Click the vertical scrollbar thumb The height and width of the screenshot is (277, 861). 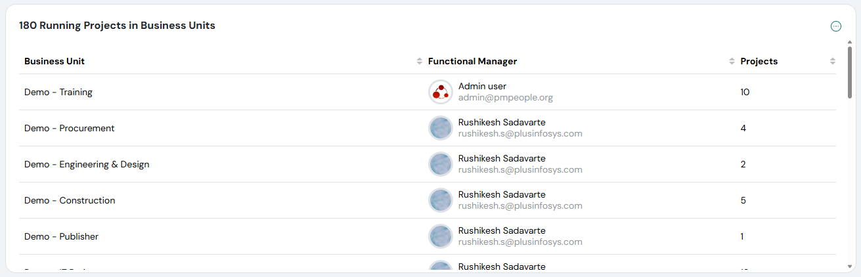click(850, 72)
